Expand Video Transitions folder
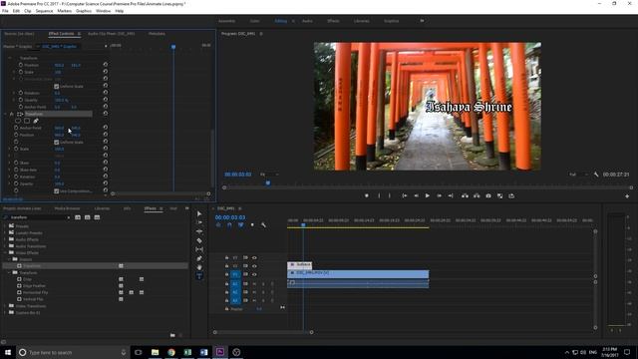Viewport: 638px width, 359px height. (5, 306)
